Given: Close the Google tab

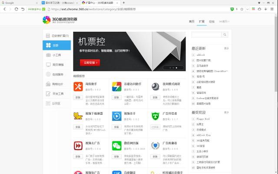Looking at the screenshot, I should [x=36, y=3].
